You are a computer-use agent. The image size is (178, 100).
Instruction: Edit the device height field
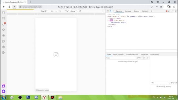60,11
